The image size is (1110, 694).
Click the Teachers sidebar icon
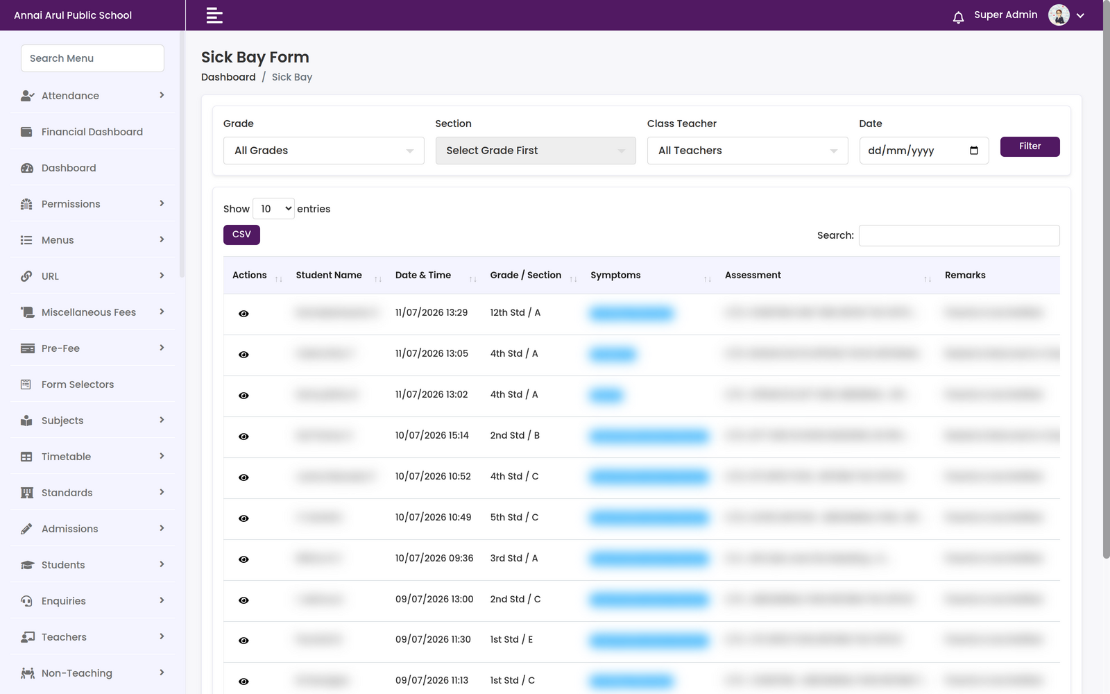pyautogui.click(x=27, y=637)
